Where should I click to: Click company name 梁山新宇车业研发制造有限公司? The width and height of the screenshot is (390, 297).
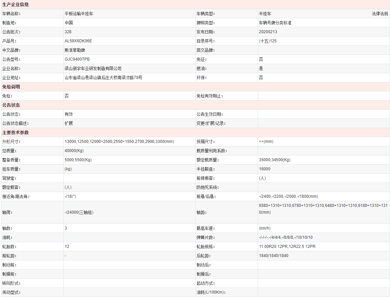93,68
